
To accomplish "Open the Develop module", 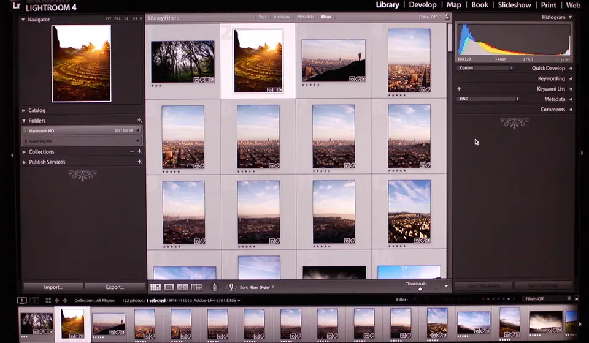I will (422, 5).
